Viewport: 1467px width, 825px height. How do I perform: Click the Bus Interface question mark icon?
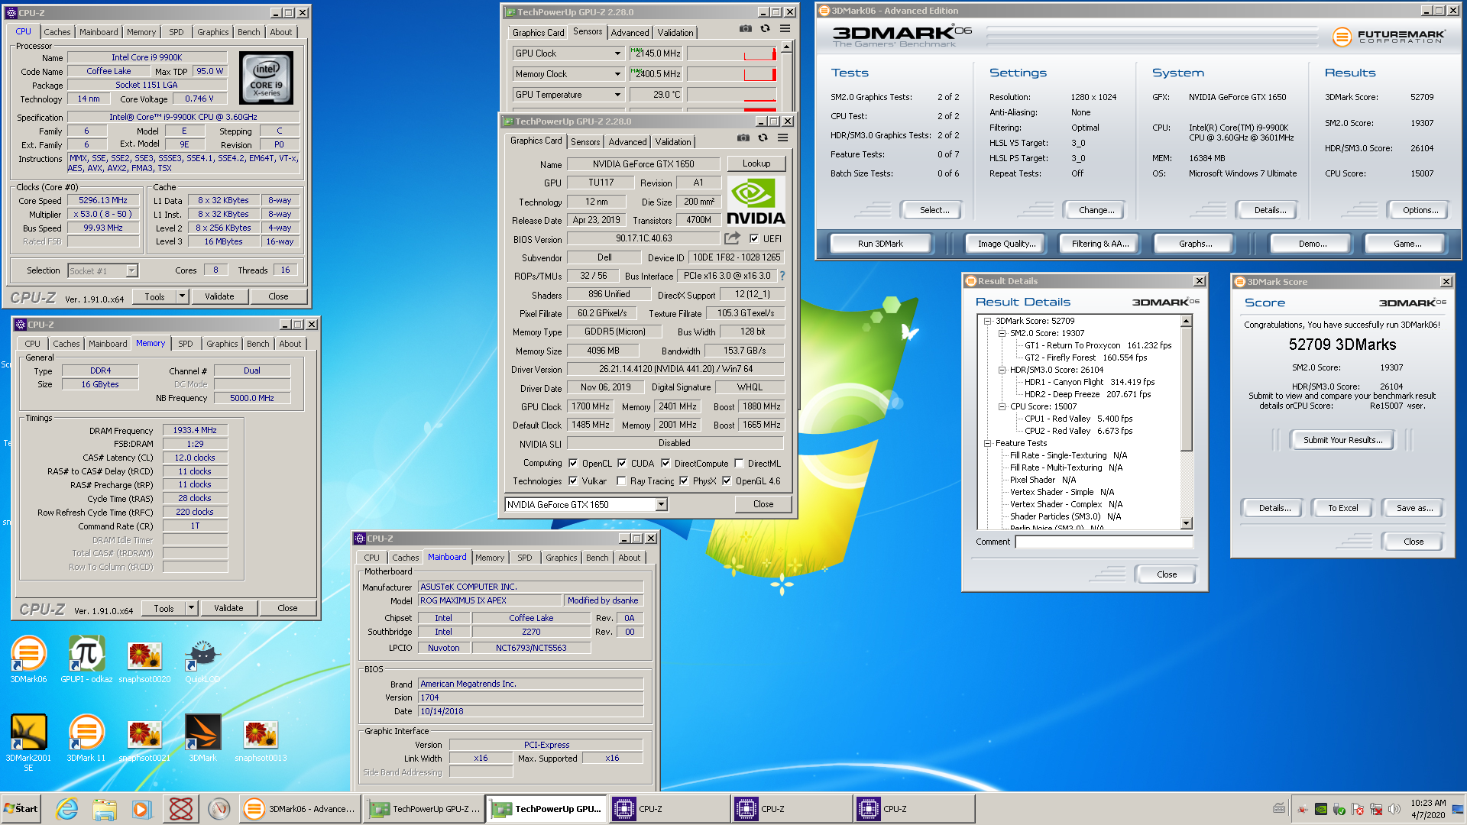[782, 276]
